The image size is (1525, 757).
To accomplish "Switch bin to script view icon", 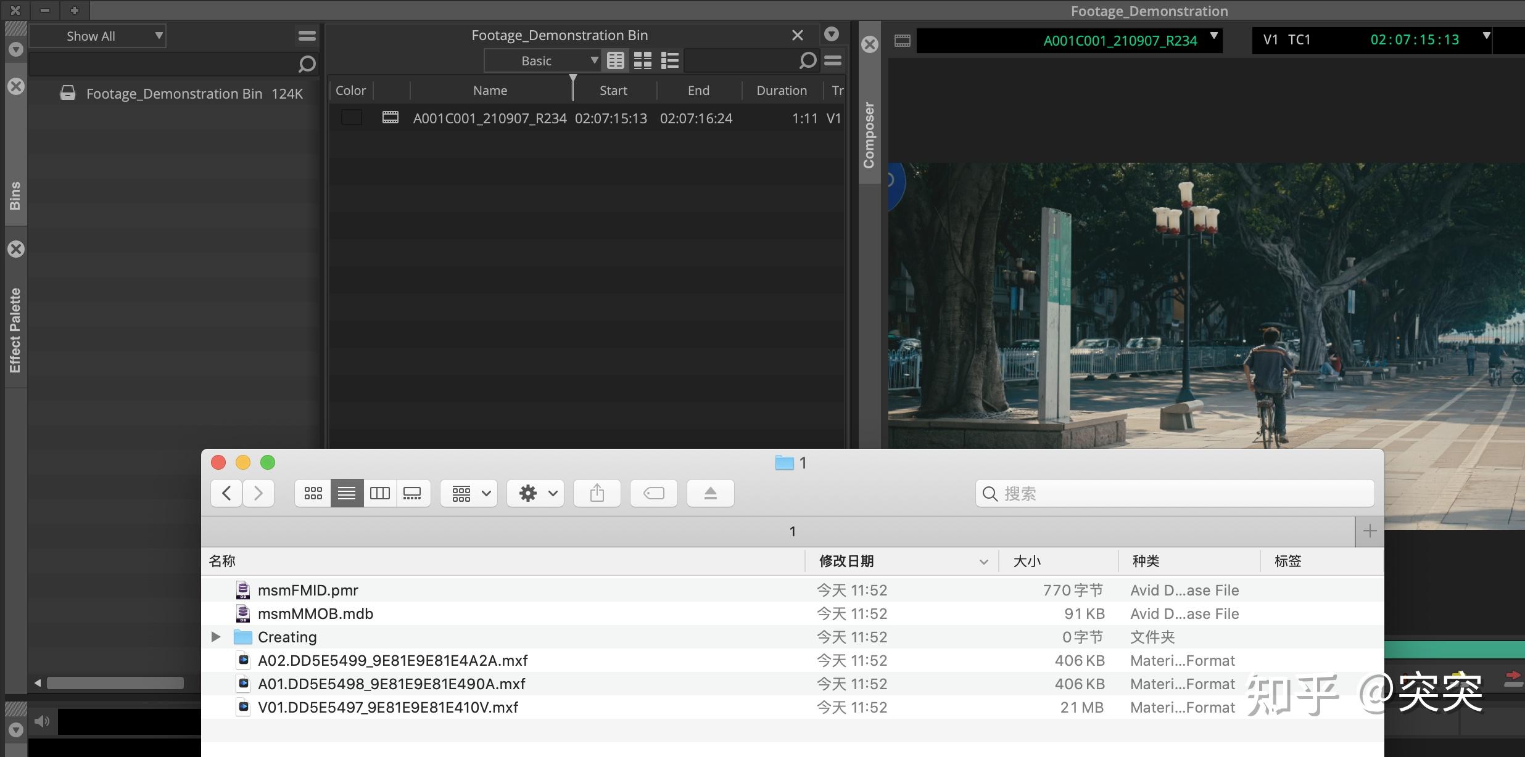I will pos(669,60).
